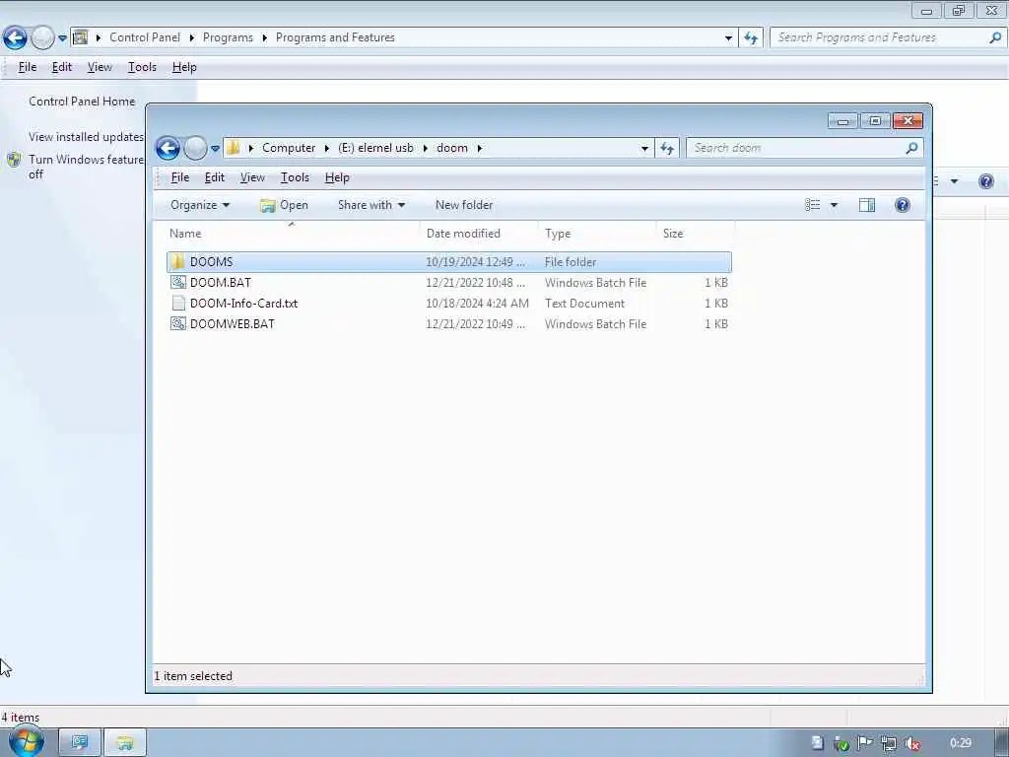Select (E:) elernel usb in address path
Viewport: 1009px width, 757px height.
pos(375,148)
